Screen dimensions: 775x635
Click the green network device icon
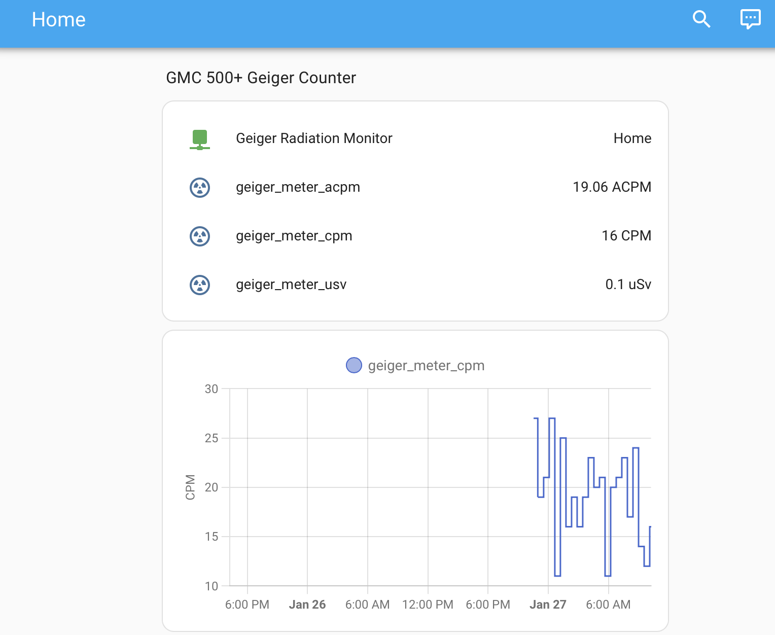(200, 139)
